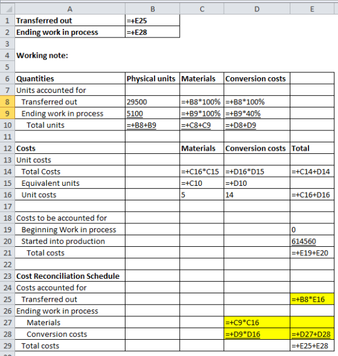Image resolution: width=338 pixels, height=356 pixels.
Task: Click 'Beginning Work in process' label
Action: click(69, 230)
